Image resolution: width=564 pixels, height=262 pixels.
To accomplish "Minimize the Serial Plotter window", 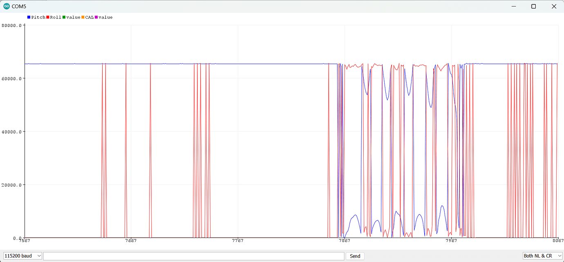I will (x=514, y=6).
